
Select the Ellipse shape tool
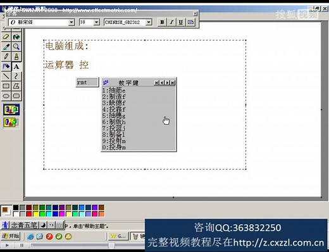tap(6, 96)
